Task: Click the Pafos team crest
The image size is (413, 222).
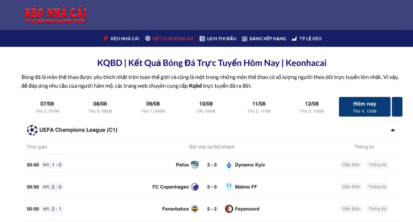Action: coord(195,165)
